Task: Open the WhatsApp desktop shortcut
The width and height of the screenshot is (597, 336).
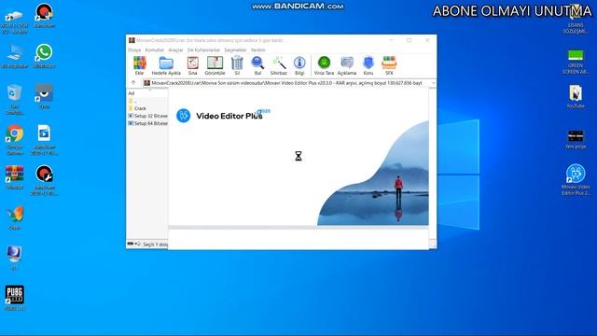Action: pyautogui.click(x=44, y=56)
